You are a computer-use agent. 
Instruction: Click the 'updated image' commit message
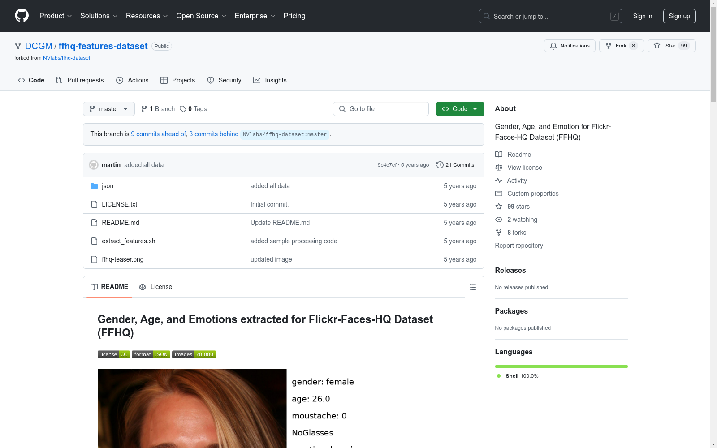pyautogui.click(x=271, y=259)
